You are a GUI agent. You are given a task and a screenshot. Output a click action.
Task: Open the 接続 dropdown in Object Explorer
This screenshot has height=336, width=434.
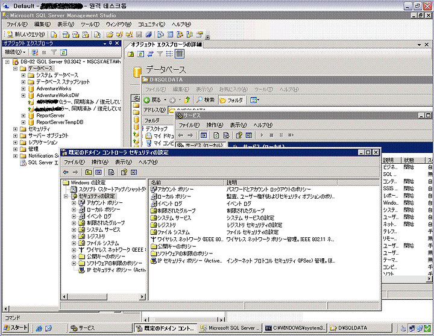click(x=15, y=52)
